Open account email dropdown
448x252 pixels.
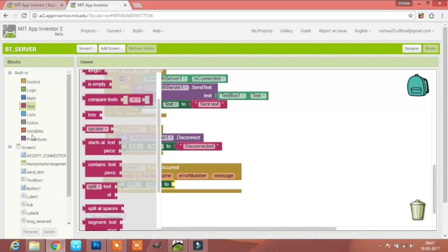coord(406,31)
